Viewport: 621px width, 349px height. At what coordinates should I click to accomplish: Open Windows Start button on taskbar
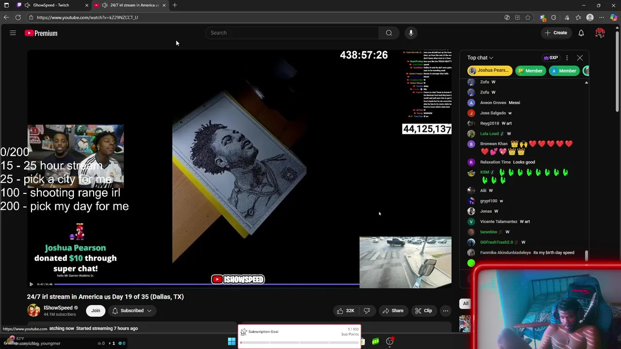[x=232, y=342]
